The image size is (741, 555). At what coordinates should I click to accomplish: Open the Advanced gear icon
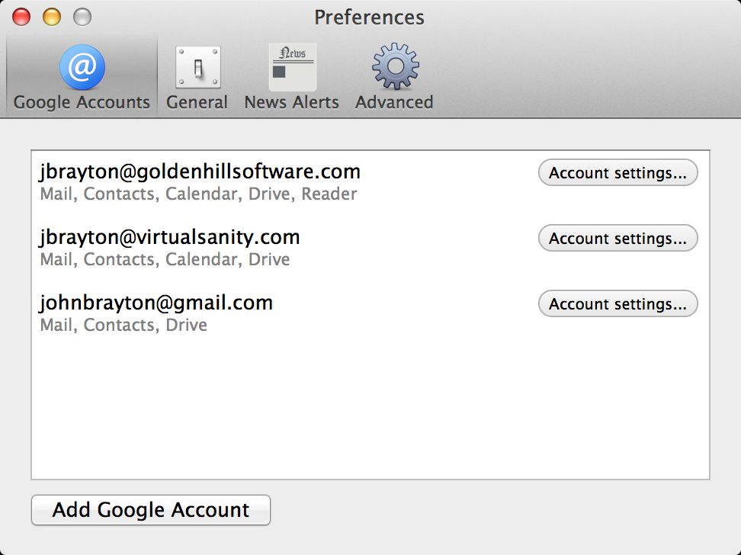click(395, 67)
